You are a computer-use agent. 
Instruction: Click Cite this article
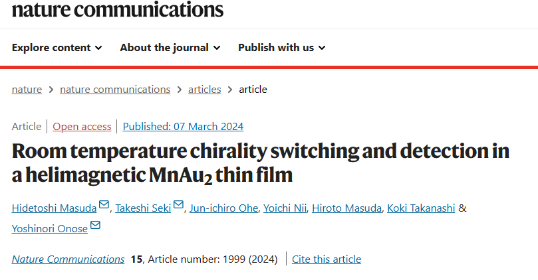click(327, 259)
